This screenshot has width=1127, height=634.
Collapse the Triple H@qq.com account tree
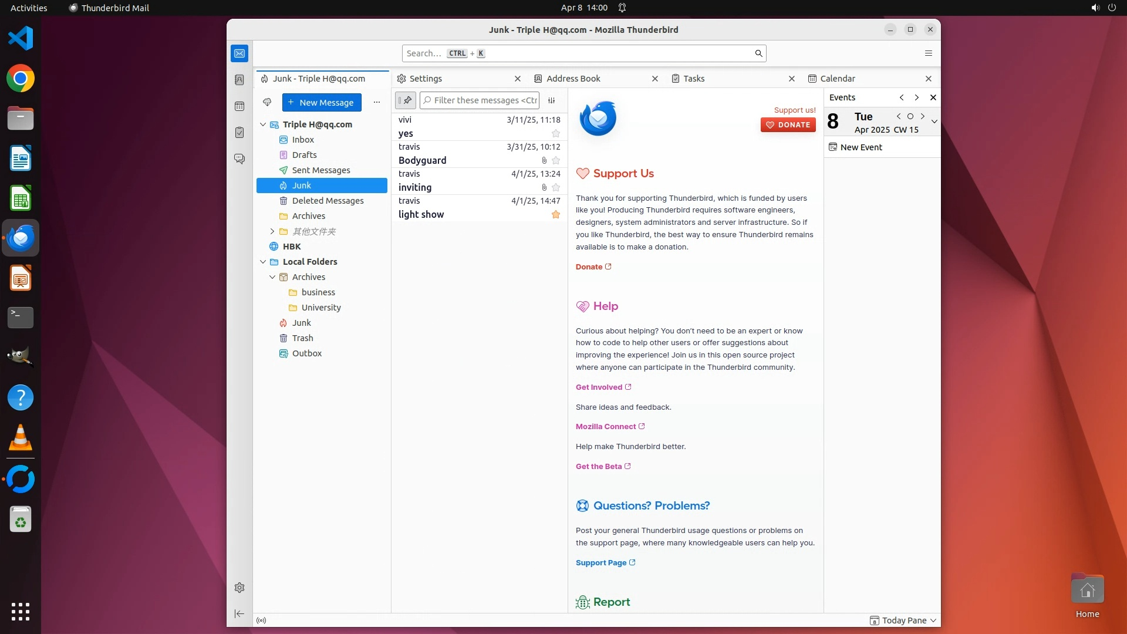click(x=263, y=124)
